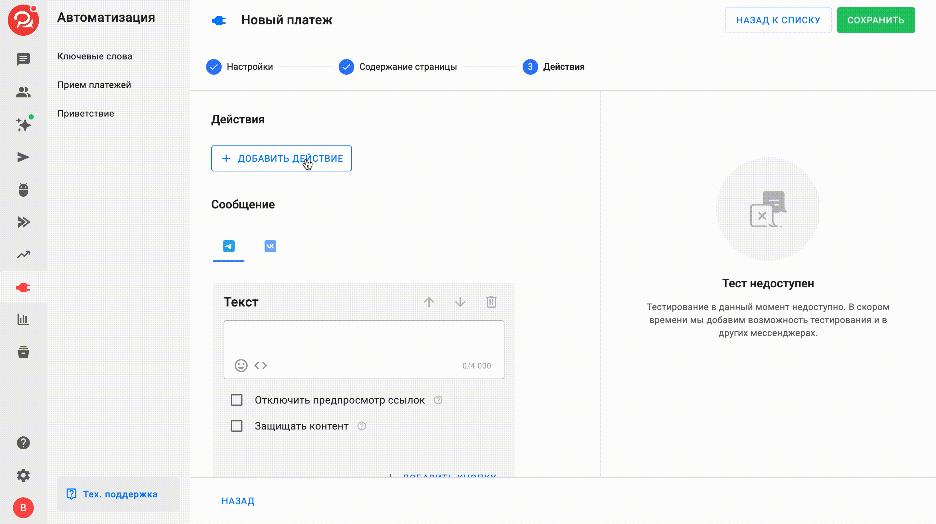Move Text block up with arrow
This screenshot has width=936, height=524.
coord(429,302)
